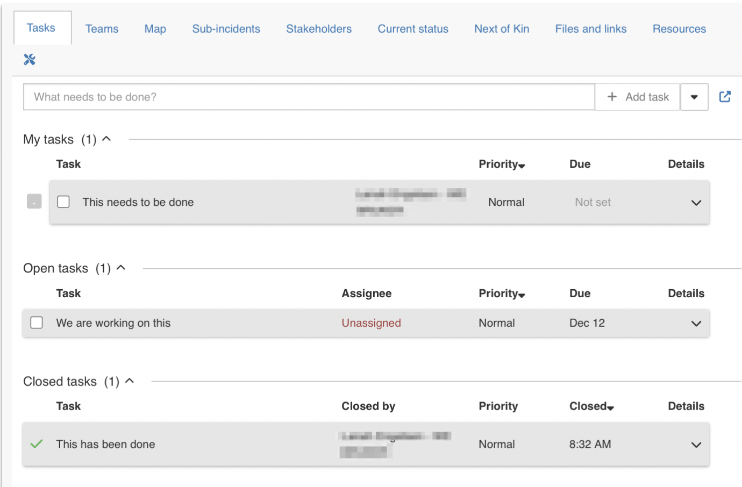Click the green checkmark on closed task
Image resolution: width=742 pixels, height=487 pixels.
click(37, 444)
